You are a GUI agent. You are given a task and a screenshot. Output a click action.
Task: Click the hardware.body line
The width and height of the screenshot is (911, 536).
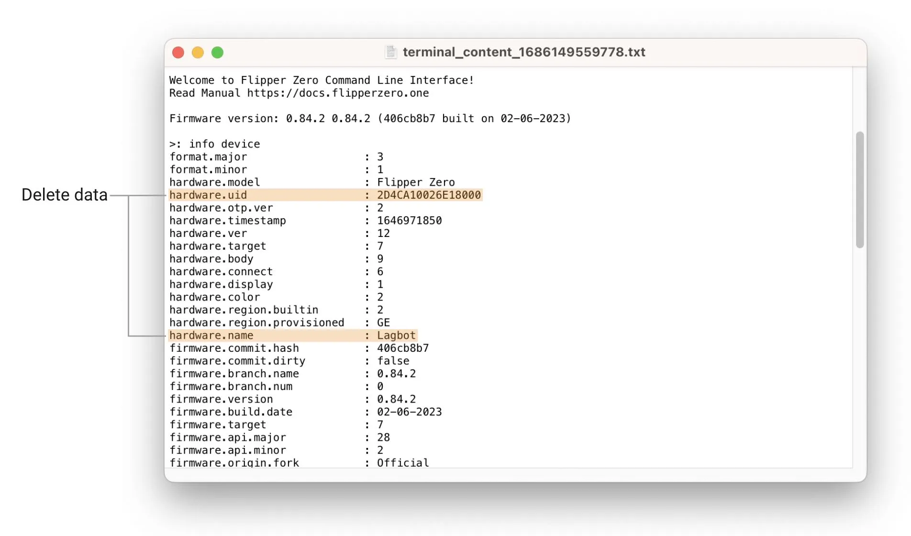point(277,259)
